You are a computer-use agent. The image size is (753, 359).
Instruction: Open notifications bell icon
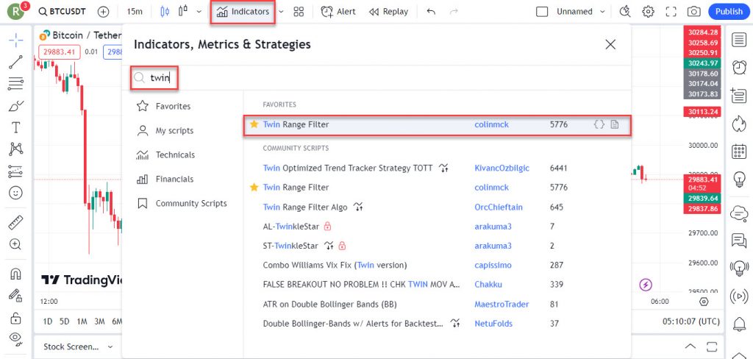(739, 324)
